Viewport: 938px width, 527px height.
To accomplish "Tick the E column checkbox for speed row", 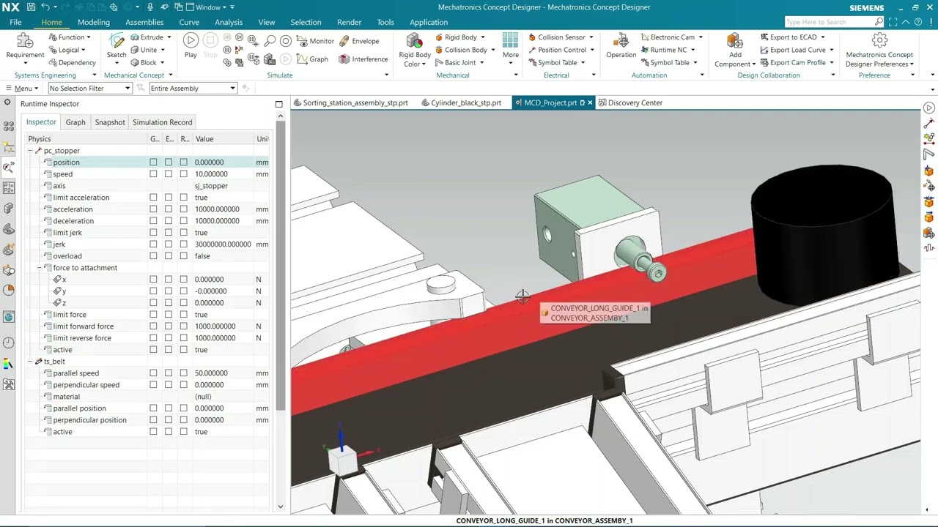I will (x=169, y=174).
